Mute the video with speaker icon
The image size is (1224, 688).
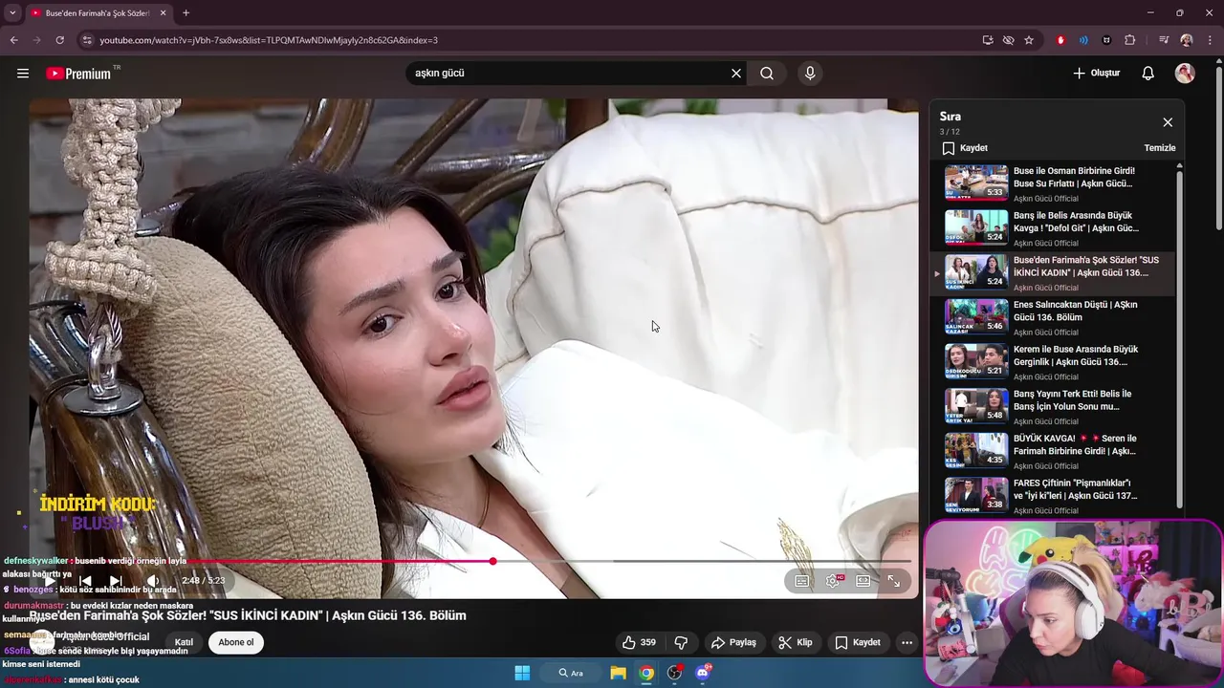152,580
